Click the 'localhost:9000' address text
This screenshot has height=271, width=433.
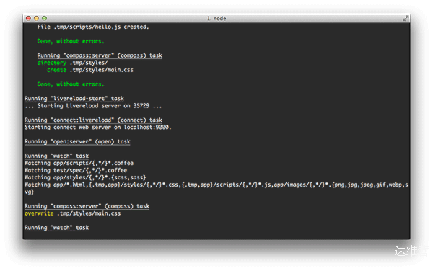pyautogui.click(x=146, y=127)
